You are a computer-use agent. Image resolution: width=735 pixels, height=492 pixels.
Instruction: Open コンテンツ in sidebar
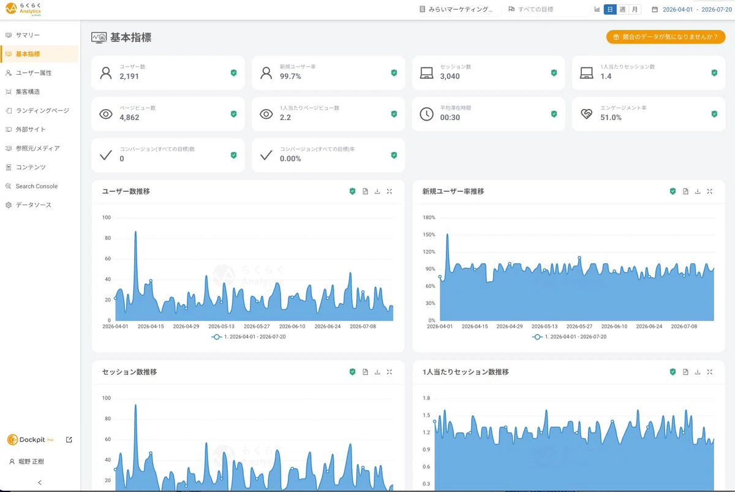[40, 167]
